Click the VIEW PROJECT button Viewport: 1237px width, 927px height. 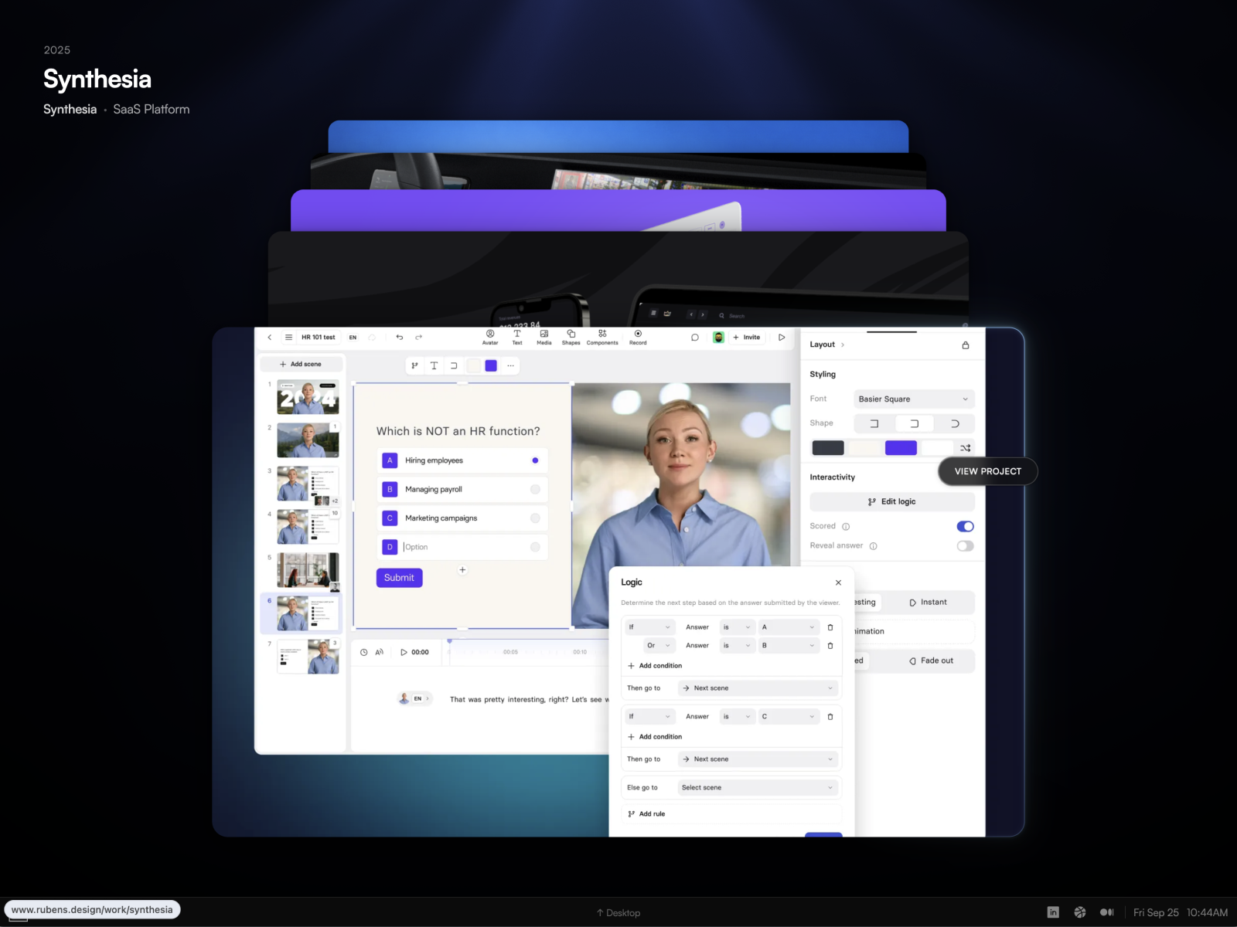[988, 471]
